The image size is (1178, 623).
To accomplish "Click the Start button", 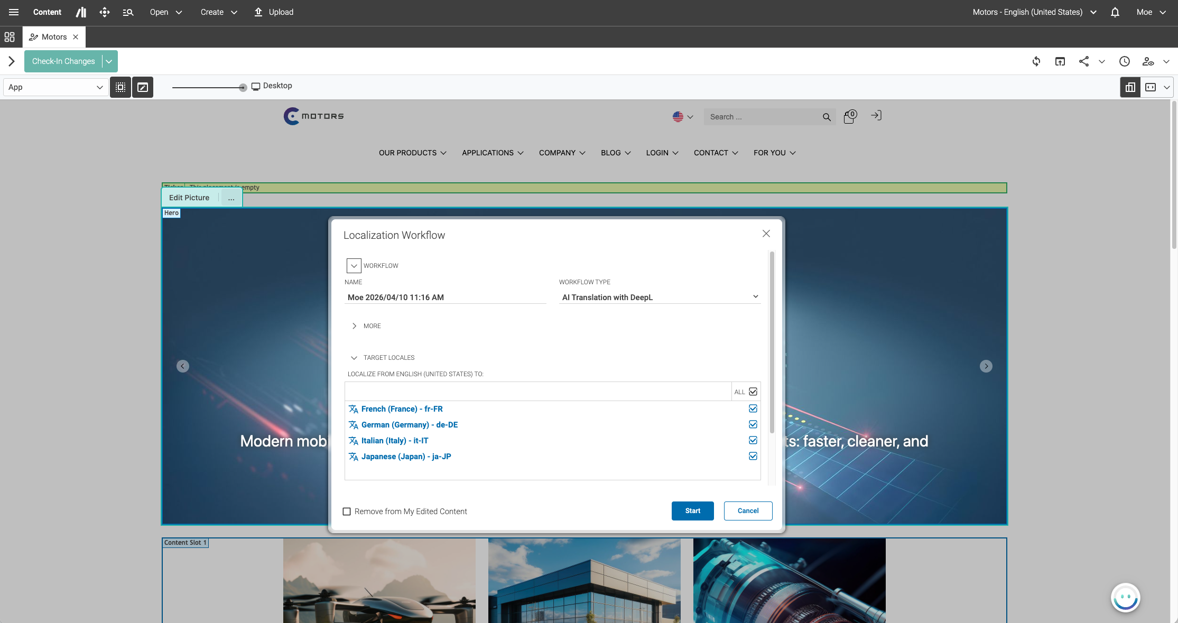I will 692,510.
